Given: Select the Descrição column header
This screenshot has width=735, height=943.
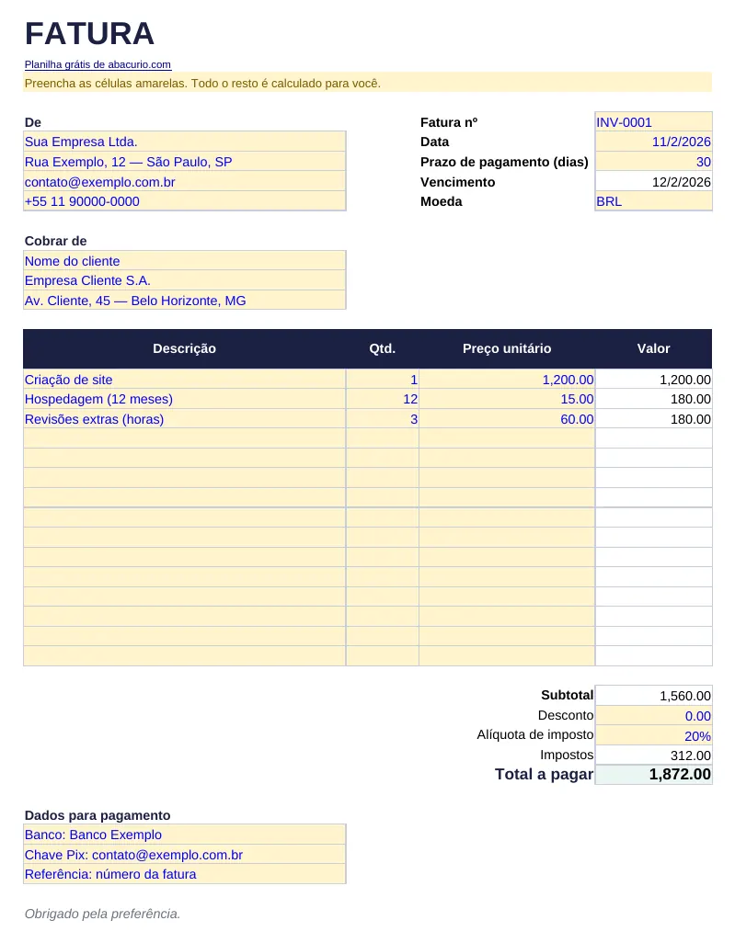Looking at the screenshot, I should pyautogui.click(x=184, y=348).
